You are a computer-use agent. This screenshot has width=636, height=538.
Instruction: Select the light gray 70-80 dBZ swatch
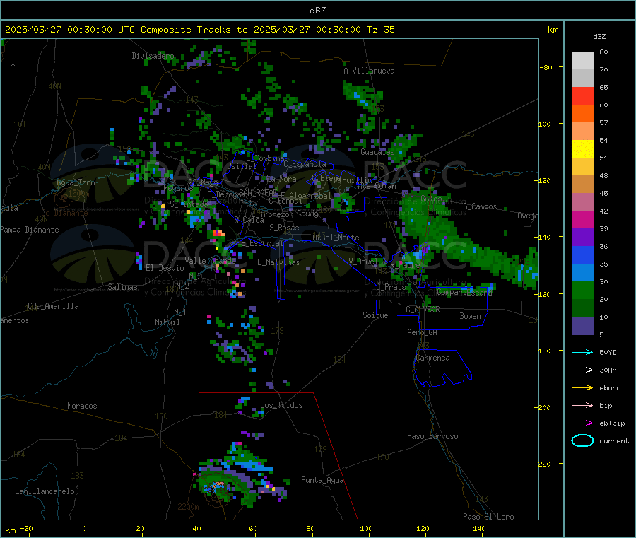[x=582, y=61]
